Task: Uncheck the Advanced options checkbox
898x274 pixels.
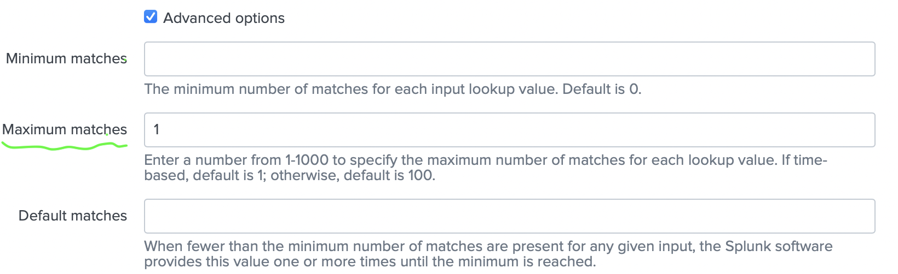Action: pos(151,17)
